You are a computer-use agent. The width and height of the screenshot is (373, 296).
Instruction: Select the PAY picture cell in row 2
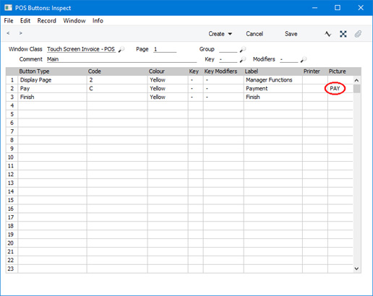pyautogui.click(x=340, y=89)
